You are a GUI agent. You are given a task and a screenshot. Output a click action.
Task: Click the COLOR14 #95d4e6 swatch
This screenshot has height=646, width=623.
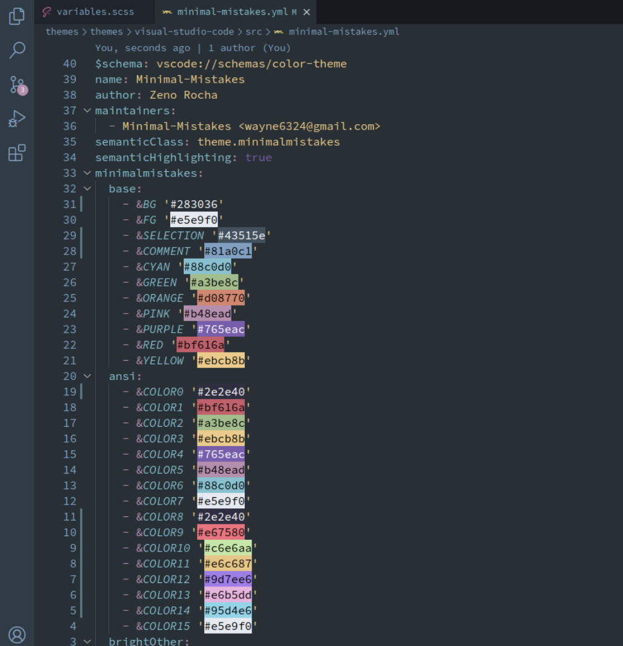[228, 611]
